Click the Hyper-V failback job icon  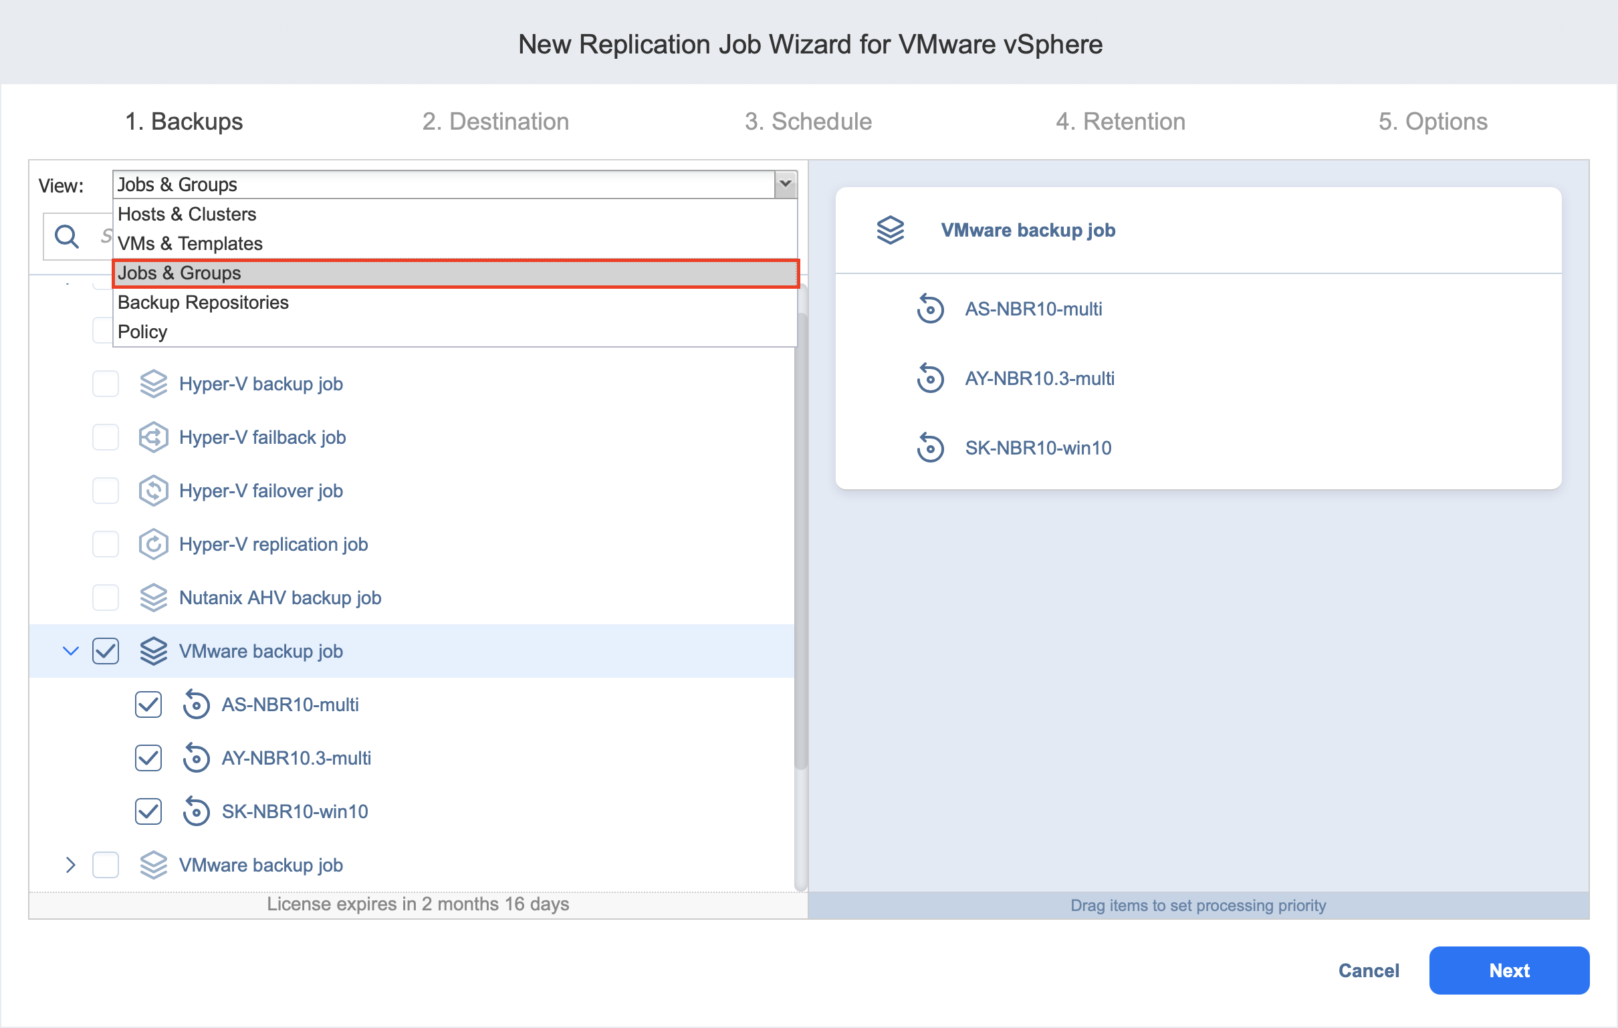(x=153, y=437)
